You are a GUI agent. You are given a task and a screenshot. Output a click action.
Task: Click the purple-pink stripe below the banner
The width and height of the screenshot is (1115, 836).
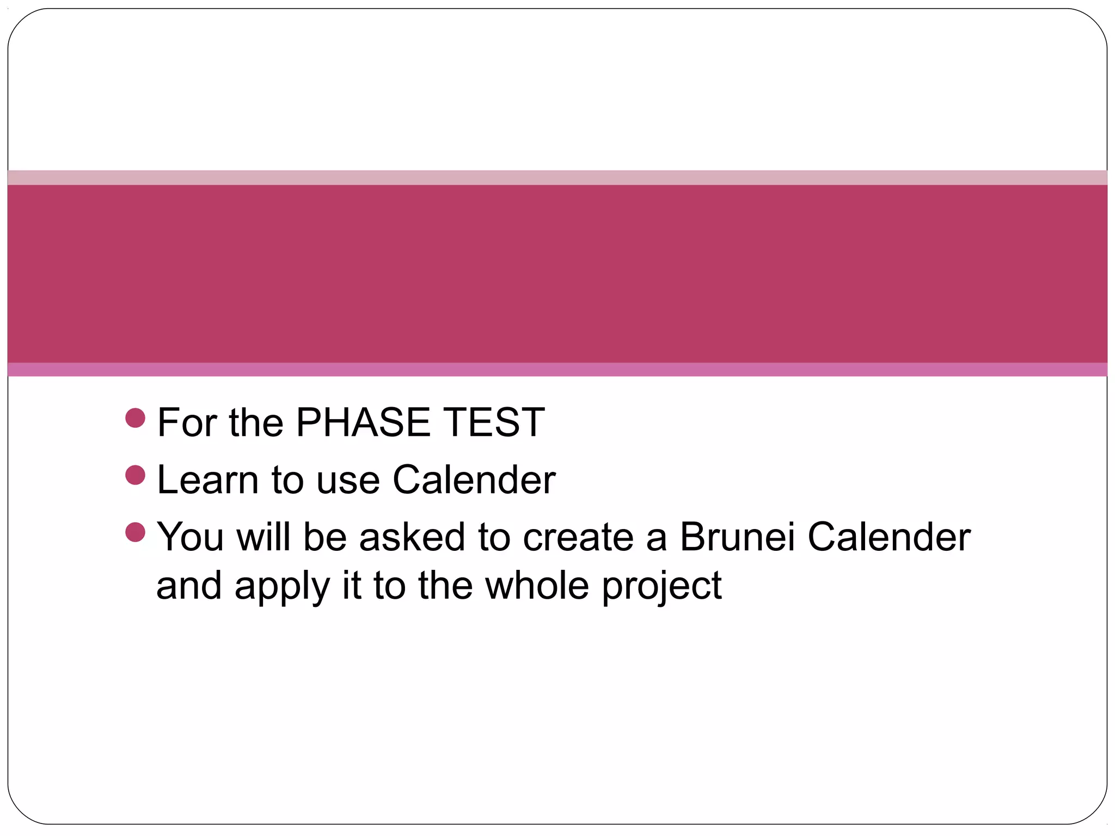click(x=557, y=370)
